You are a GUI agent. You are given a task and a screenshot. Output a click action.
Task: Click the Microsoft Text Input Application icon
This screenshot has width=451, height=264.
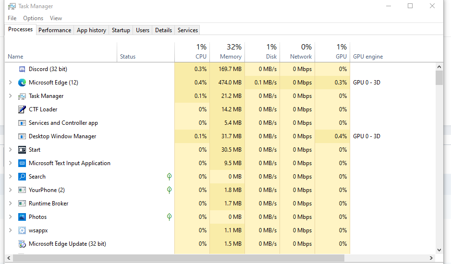[x=22, y=163]
